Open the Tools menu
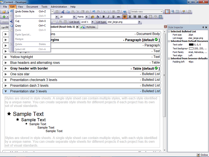Image resolution: width=209 pixels, height=157 pixels. click(44, 7)
